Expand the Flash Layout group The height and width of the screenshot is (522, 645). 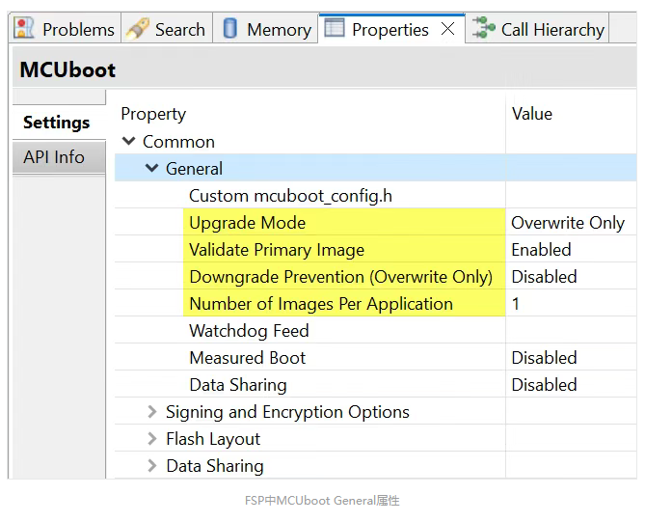tap(151, 438)
